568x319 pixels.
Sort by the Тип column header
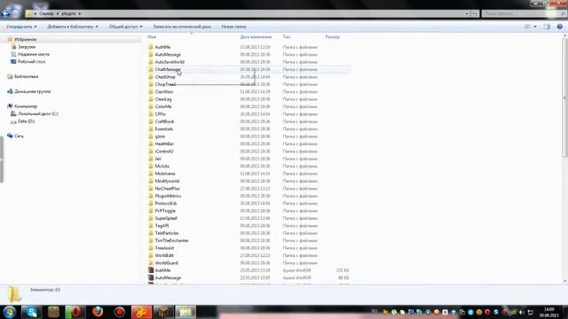286,37
